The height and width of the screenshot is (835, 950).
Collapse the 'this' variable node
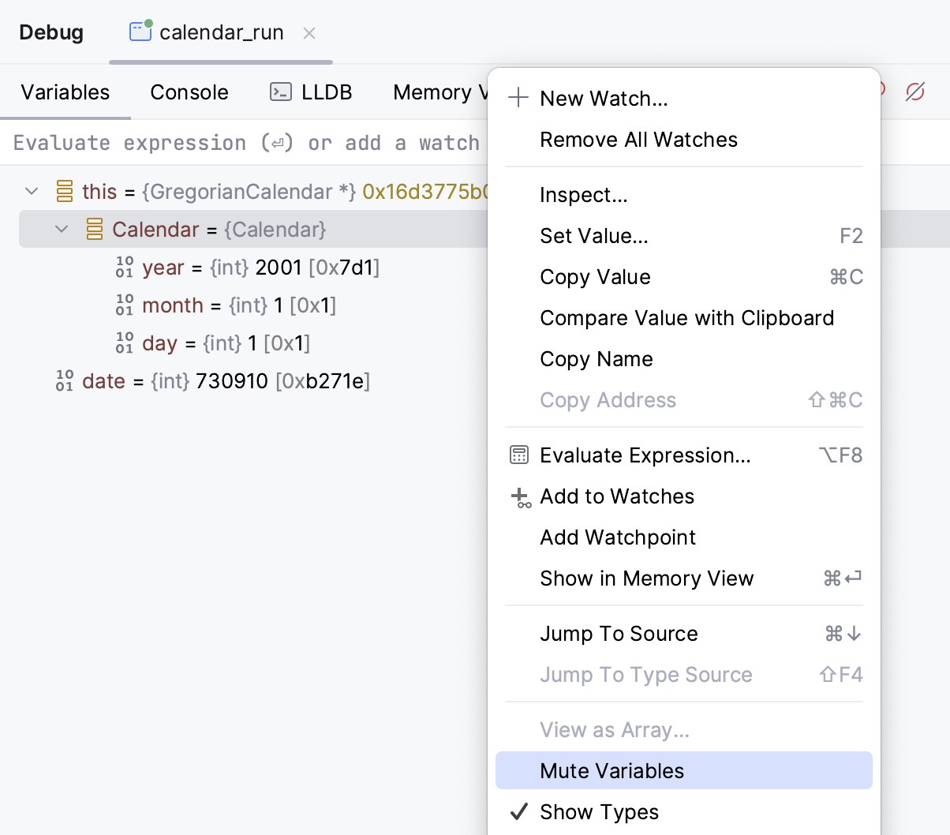[x=32, y=191]
